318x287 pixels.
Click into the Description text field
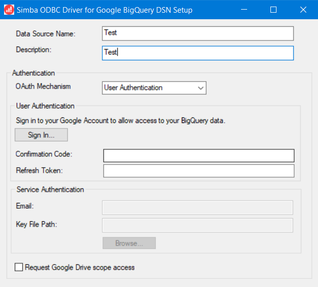pyautogui.click(x=197, y=53)
